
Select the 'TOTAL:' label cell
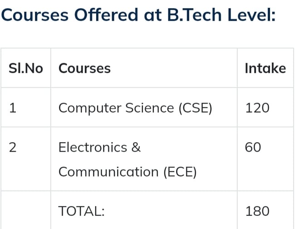(x=82, y=211)
